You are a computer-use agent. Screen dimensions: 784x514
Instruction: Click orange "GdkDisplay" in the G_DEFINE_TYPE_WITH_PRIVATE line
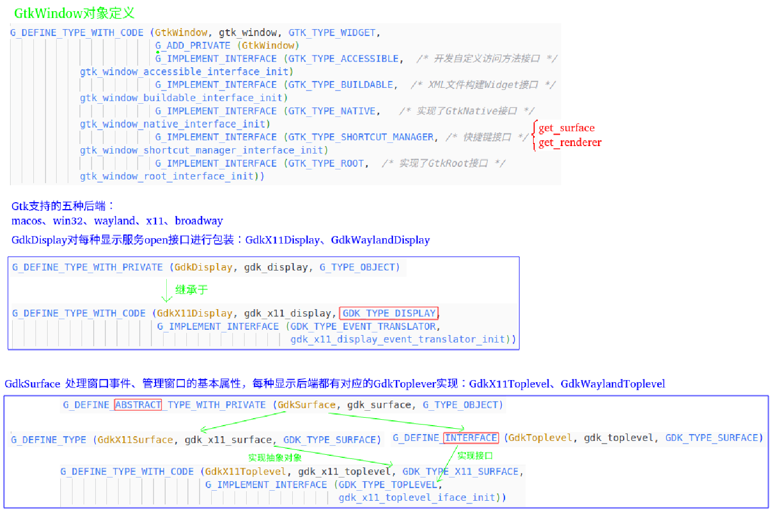[x=203, y=267]
